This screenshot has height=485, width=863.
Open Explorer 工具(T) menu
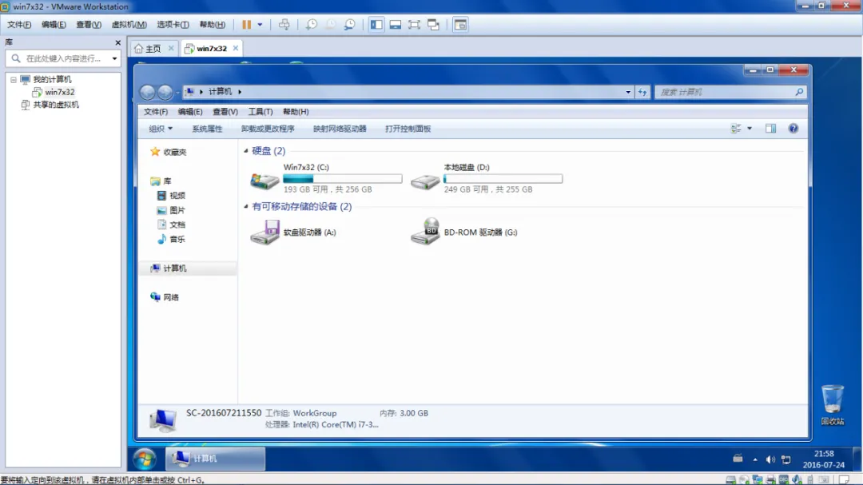[260, 112]
